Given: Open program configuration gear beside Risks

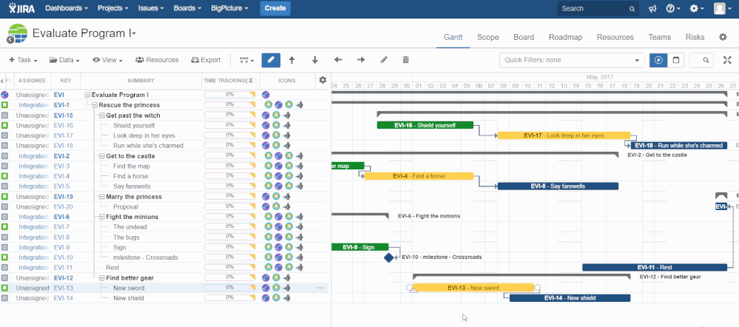Looking at the screenshot, I should pos(723,37).
